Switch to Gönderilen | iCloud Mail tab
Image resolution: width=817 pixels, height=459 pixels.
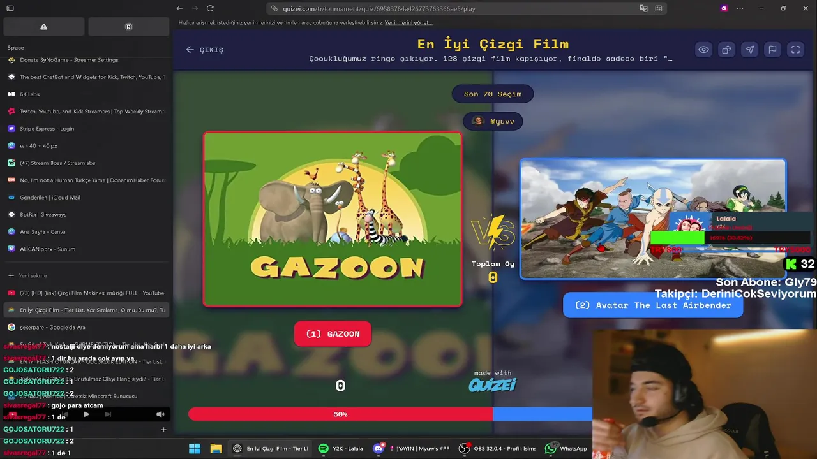86,198
